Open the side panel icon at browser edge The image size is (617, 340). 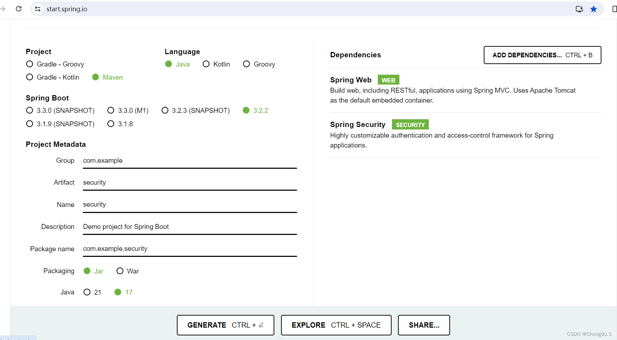pos(615,9)
